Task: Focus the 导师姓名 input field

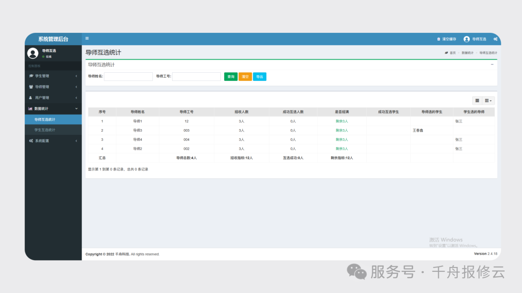Action: [128, 77]
